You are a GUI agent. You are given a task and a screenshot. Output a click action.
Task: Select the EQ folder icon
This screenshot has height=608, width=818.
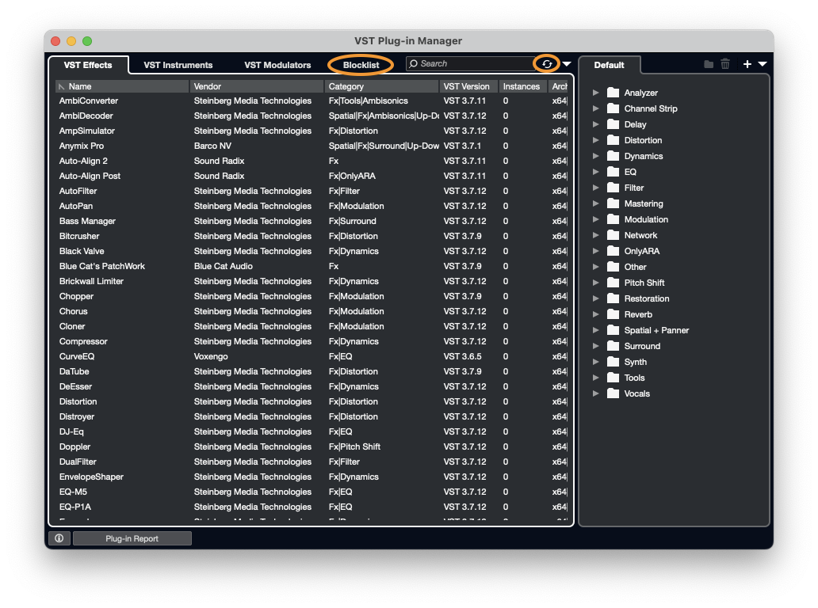pyautogui.click(x=613, y=172)
